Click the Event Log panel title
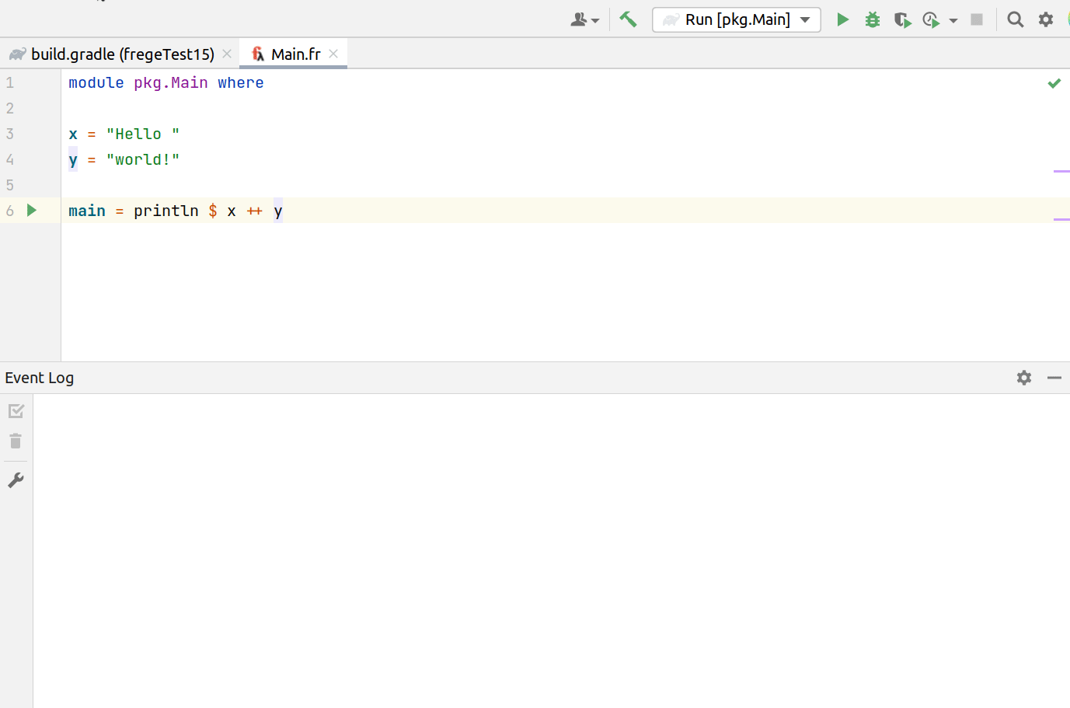 point(40,378)
